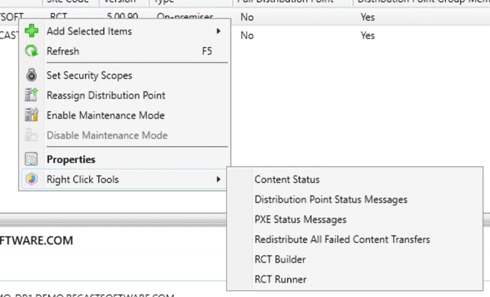
Task: Expand the Add Selected Items submenu arrow
Action: coord(219,31)
